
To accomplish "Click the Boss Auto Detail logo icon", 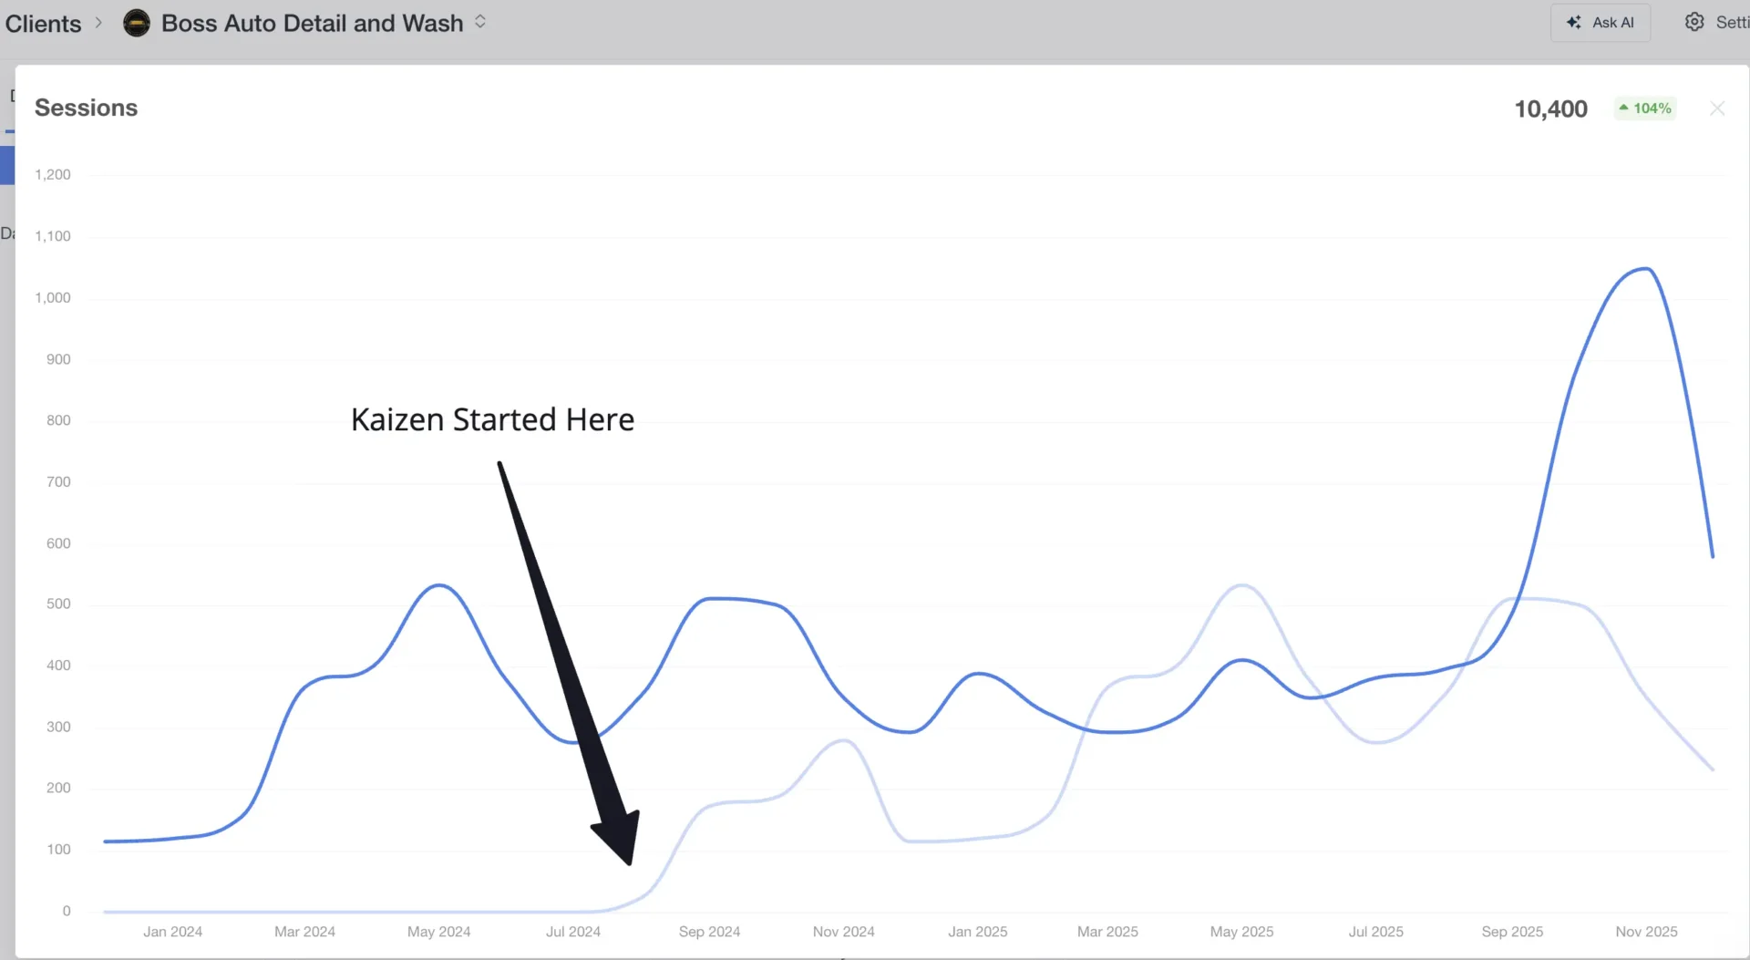I will point(137,23).
